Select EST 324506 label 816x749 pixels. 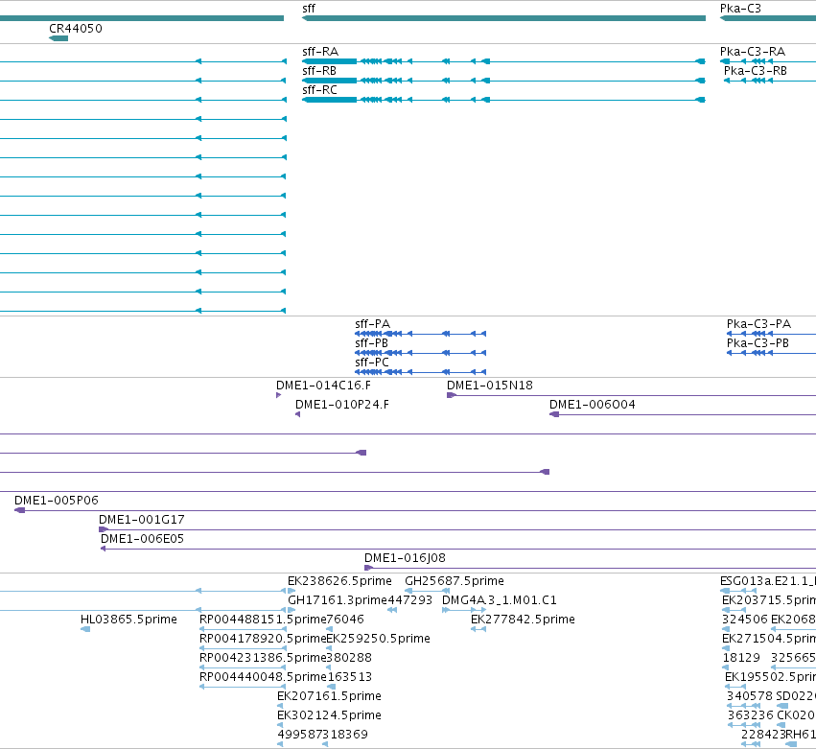point(745,620)
